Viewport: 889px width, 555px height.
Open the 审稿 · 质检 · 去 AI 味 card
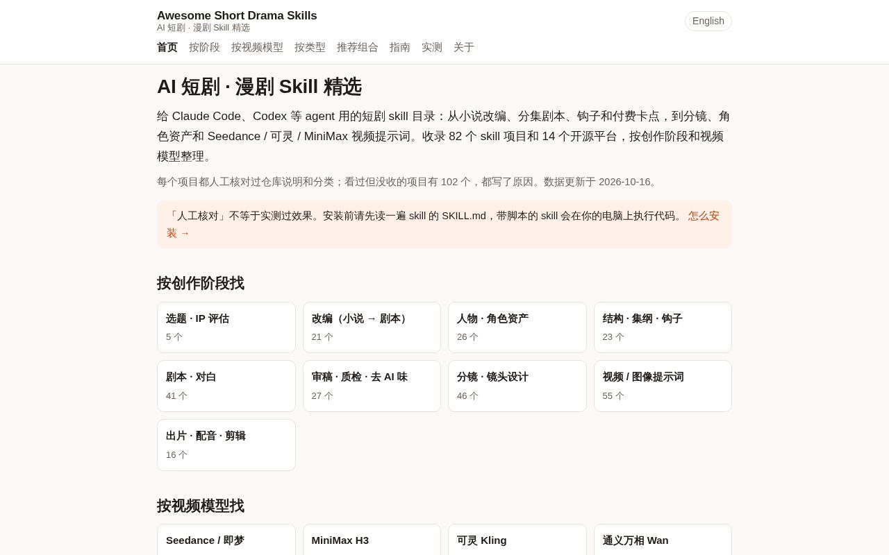tap(372, 386)
